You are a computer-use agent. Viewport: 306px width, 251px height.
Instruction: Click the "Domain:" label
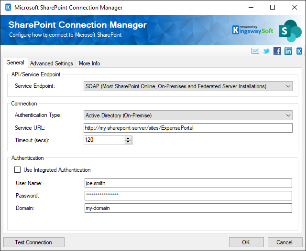[25, 208]
